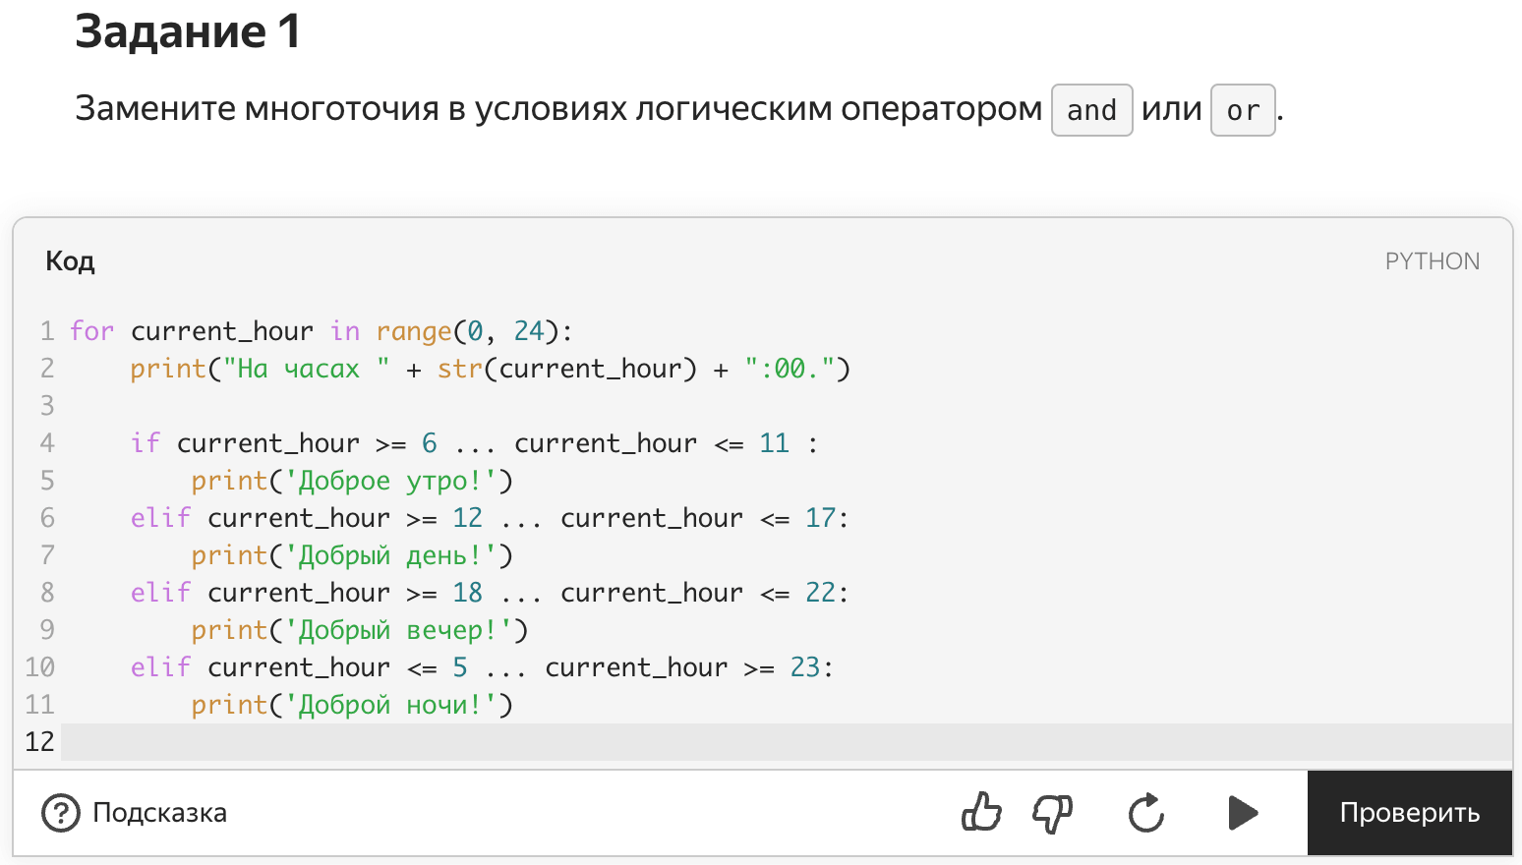Click the Проверить button
The image size is (1522, 865).
click(x=1410, y=813)
